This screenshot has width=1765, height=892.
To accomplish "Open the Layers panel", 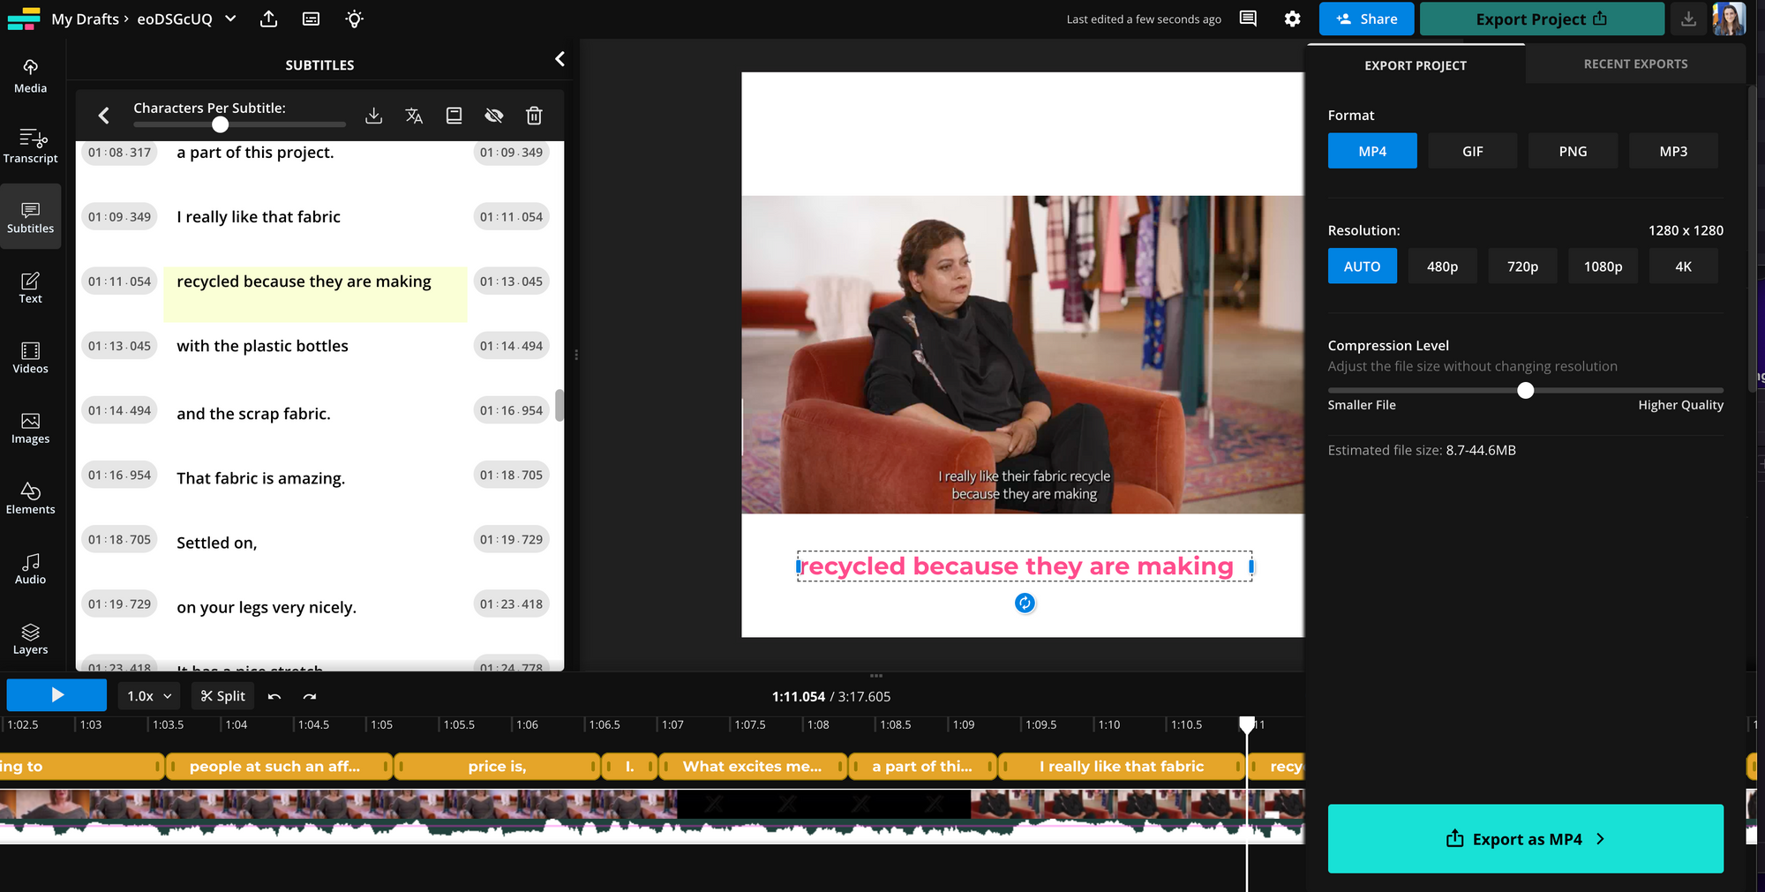I will [x=30, y=637].
